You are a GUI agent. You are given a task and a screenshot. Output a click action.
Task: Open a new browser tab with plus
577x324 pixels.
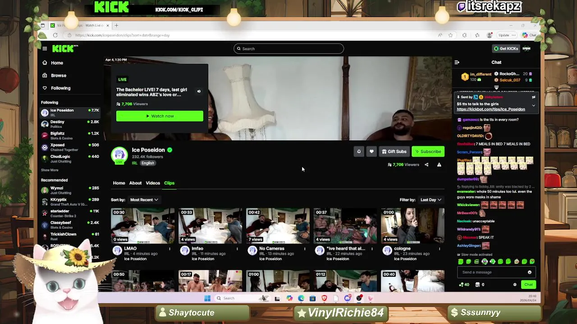[x=116, y=26]
